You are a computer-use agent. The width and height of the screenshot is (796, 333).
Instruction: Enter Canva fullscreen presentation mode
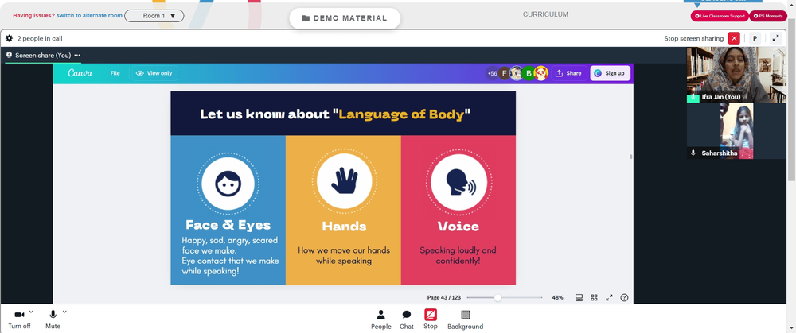tap(609, 297)
